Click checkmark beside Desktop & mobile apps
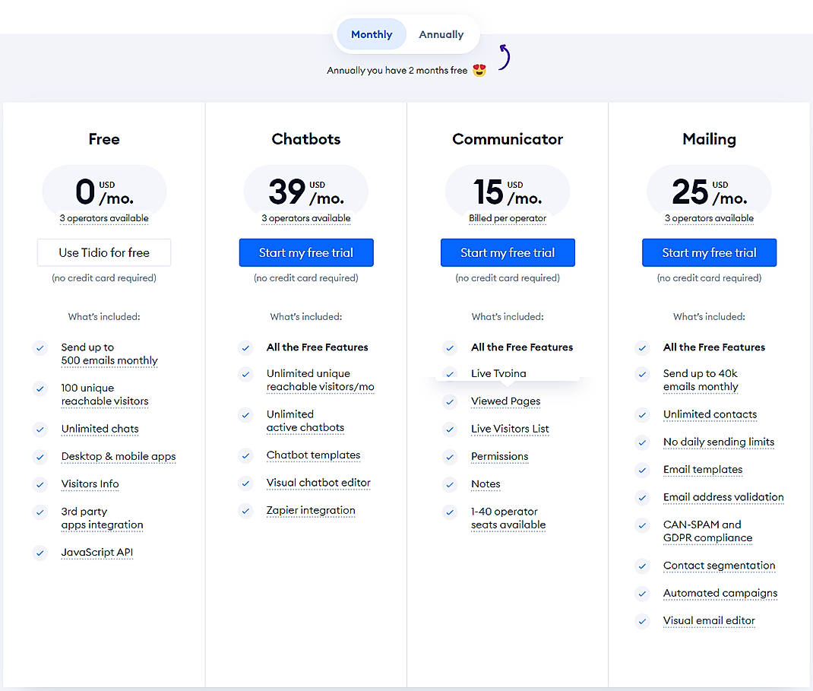This screenshot has height=691, width=813. coord(40,457)
